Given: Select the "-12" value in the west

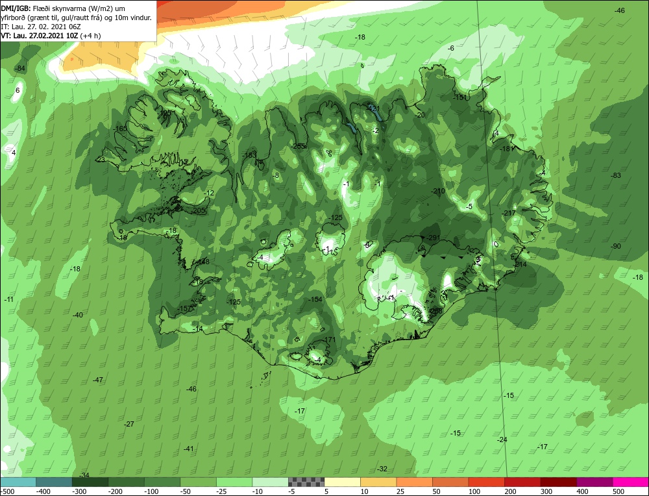Looking at the screenshot, I should (x=209, y=193).
